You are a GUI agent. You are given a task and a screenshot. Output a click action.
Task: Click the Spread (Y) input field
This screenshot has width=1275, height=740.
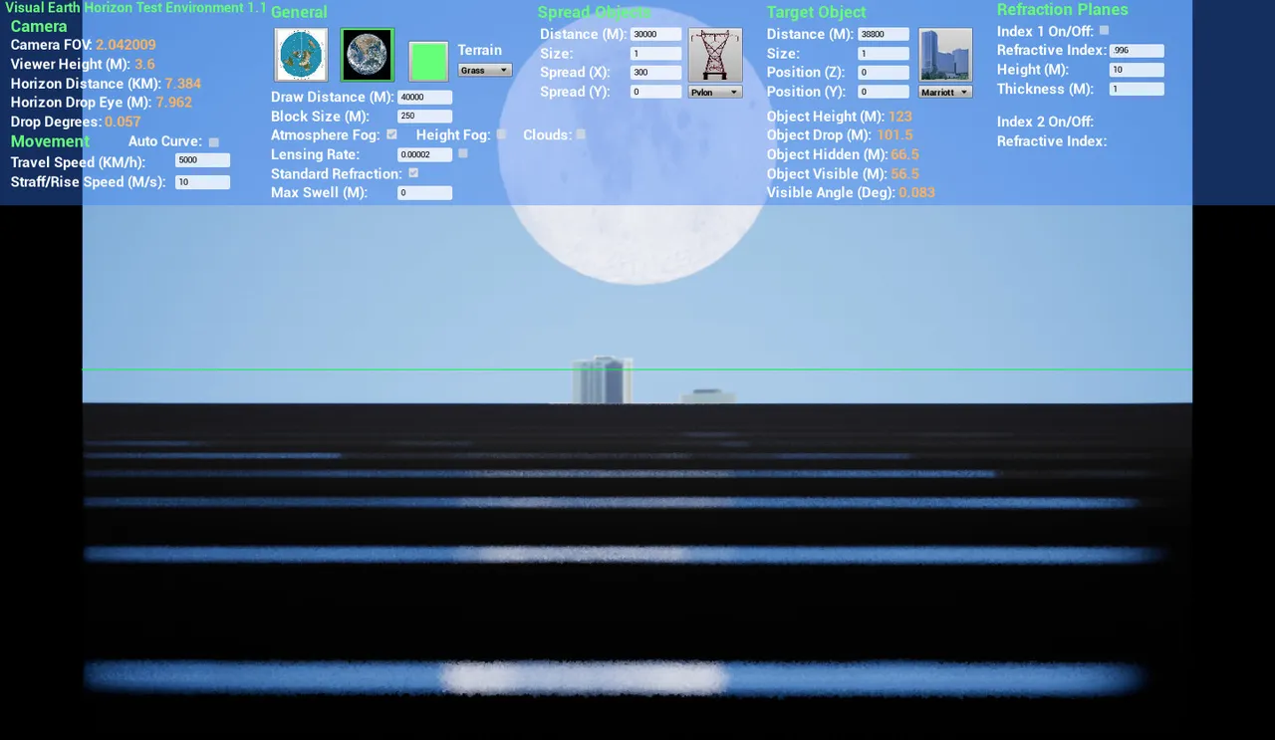click(656, 92)
